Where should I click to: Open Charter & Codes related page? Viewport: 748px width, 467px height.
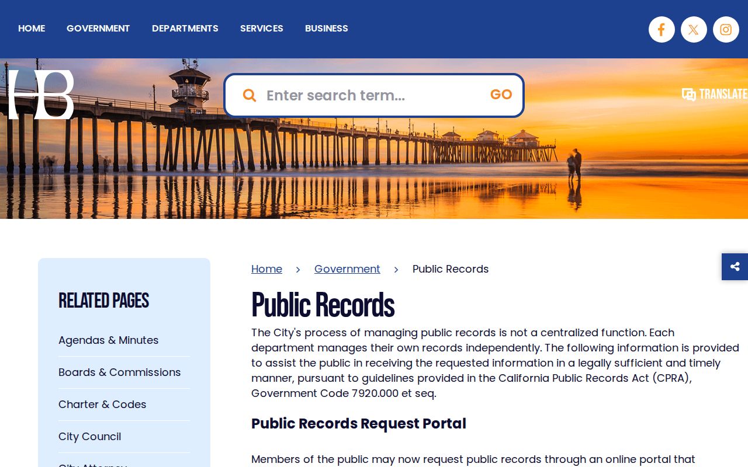102,405
